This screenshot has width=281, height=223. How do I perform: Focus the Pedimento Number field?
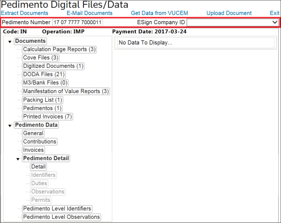tap(77, 22)
